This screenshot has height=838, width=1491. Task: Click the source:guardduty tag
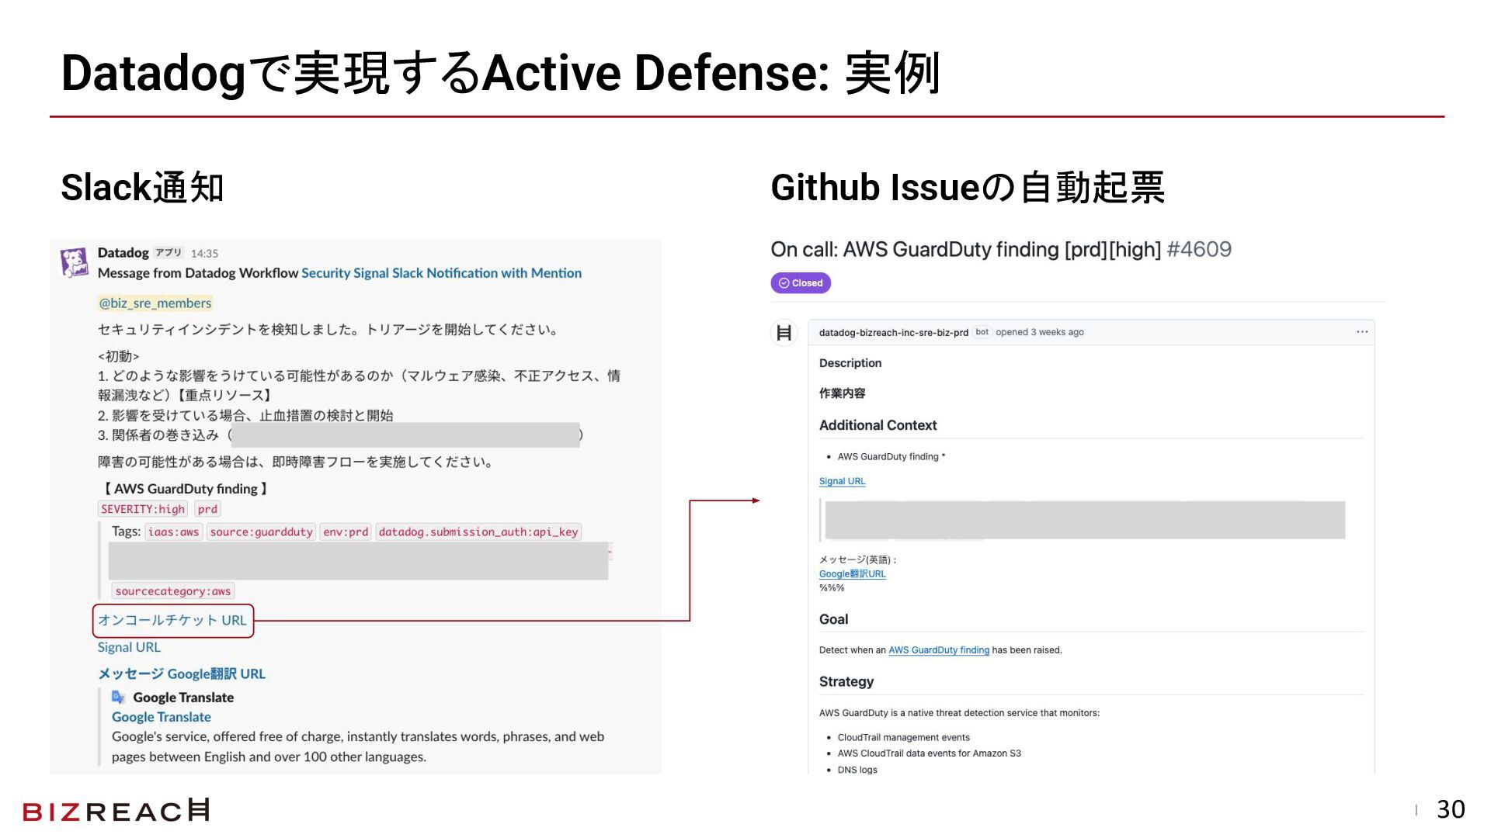click(261, 532)
